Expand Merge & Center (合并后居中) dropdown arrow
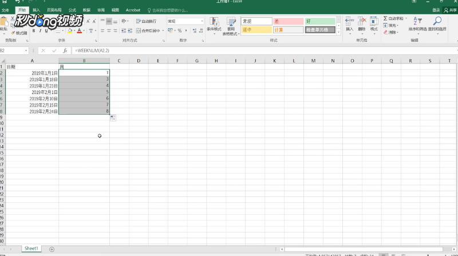Viewport: 458px width, 256px height. click(163, 31)
